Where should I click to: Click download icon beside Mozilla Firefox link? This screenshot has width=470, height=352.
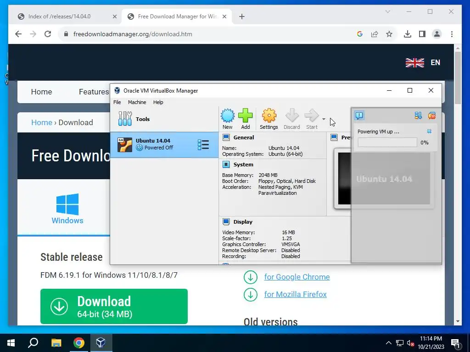tap(250, 295)
